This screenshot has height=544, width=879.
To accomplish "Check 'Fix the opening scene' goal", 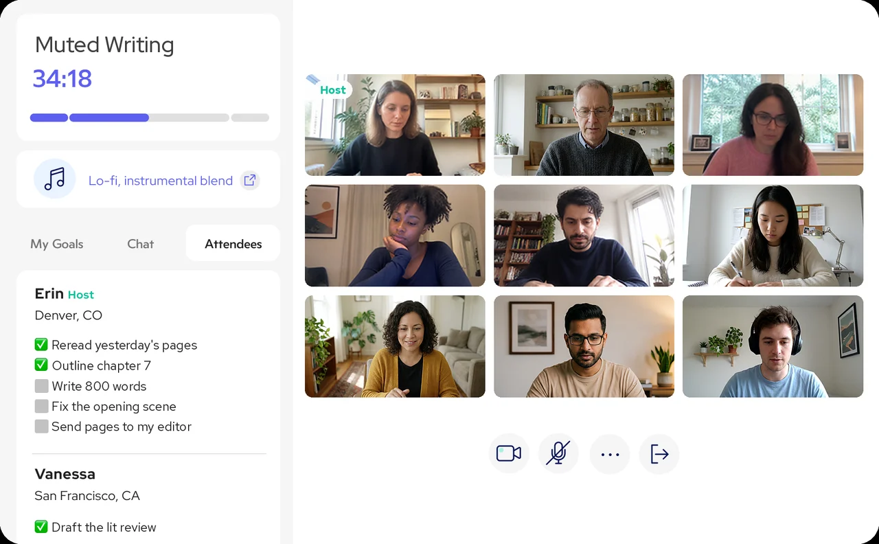I will point(41,406).
